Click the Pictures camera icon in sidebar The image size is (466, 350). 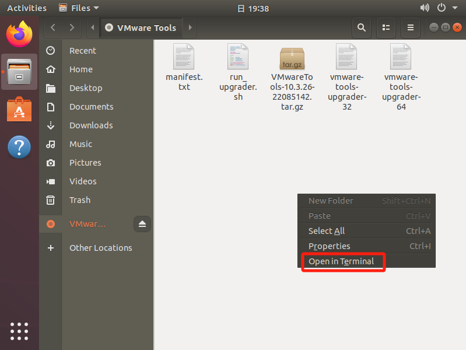[x=51, y=163]
